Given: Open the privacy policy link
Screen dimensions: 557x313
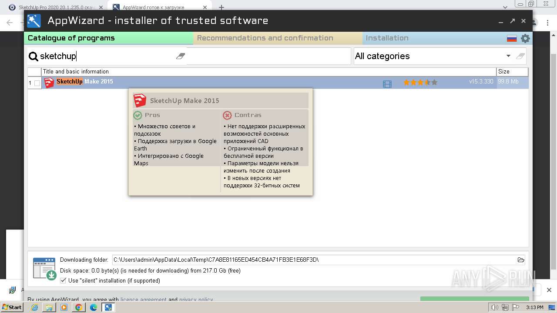Looking at the screenshot, I should coord(196,300).
